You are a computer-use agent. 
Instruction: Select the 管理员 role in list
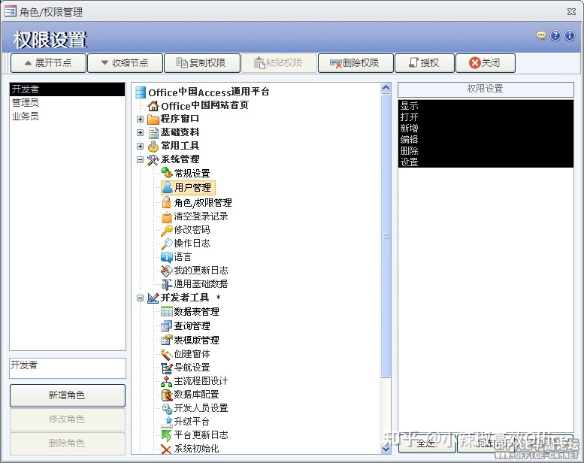[x=67, y=103]
